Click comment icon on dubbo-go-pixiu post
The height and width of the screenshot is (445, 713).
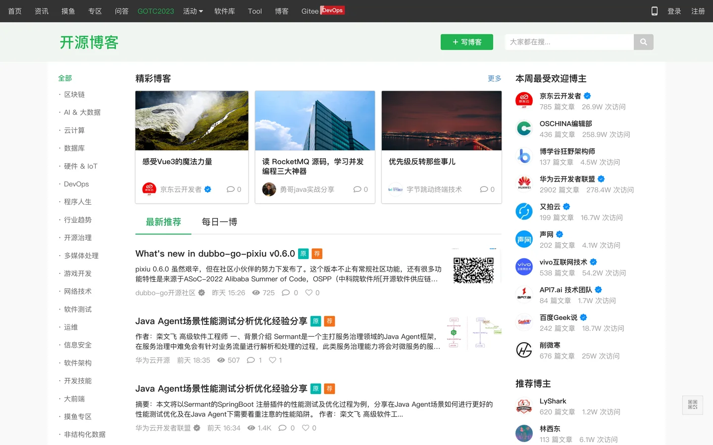tap(286, 293)
